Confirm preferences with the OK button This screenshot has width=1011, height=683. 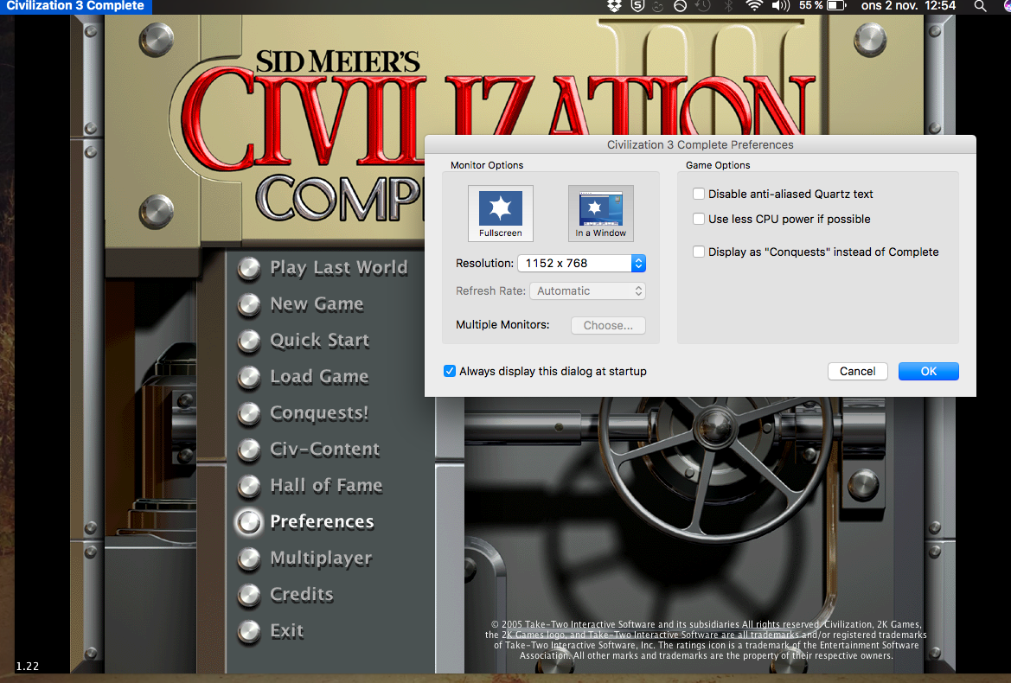coord(929,371)
